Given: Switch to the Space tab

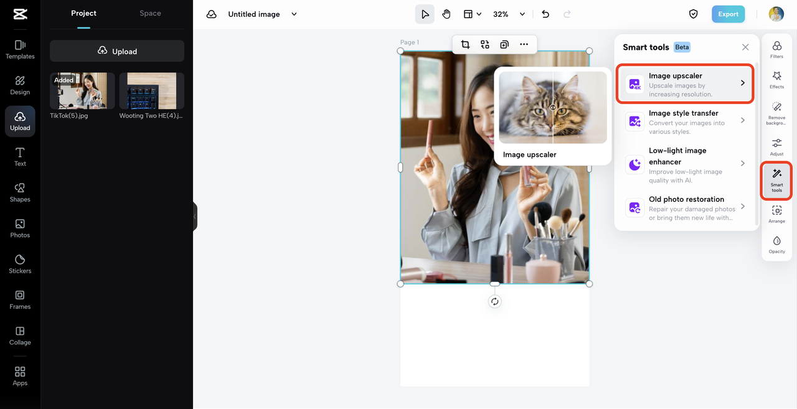Looking at the screenshot, I should (x=150, y=13).
